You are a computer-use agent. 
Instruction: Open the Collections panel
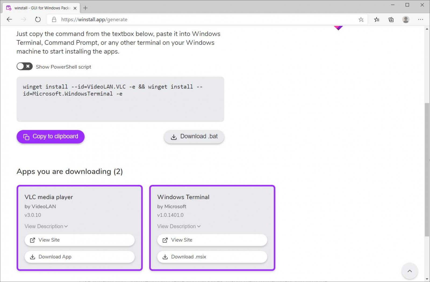(391, 20)
